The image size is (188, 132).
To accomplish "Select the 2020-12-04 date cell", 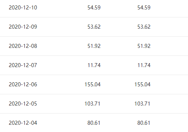I will (23, 123).
